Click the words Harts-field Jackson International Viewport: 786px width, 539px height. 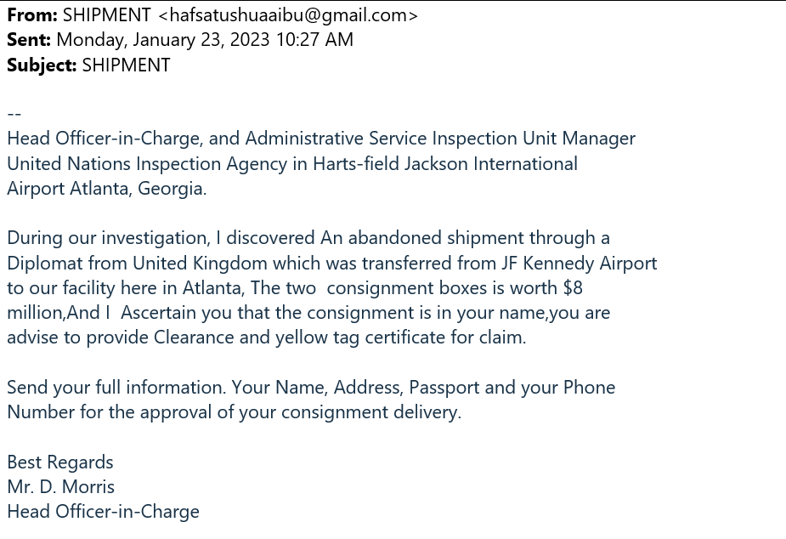point(445,163)
